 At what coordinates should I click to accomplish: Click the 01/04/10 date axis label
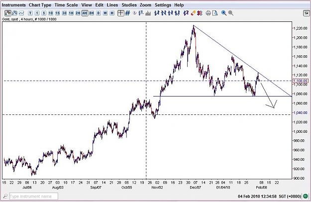point(223,188)
